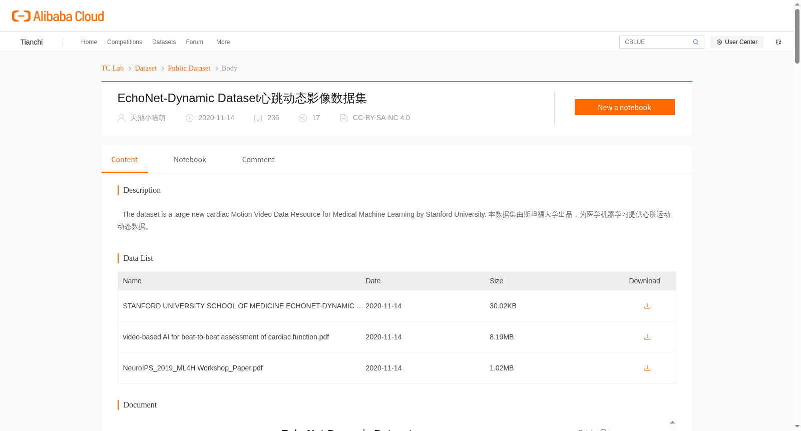
Task: Click the share count icon
Action: click(303, 118)
